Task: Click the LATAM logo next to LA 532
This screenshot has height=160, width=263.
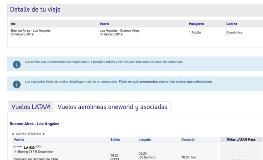Action: click(18, 146)
